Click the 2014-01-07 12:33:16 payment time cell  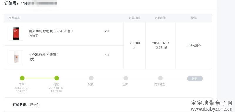click(160, 45)
